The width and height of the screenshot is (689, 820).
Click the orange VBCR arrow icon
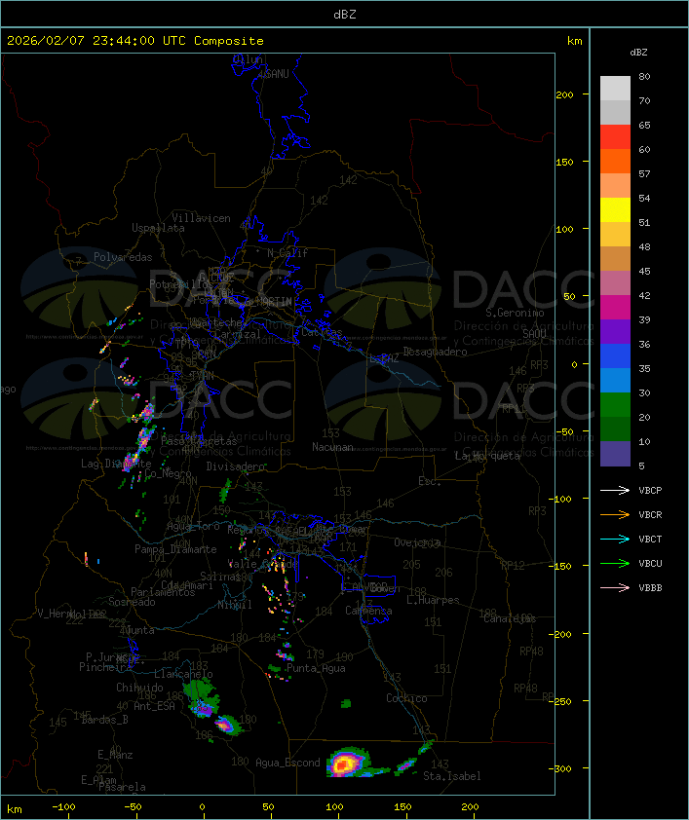coord(615,514)
